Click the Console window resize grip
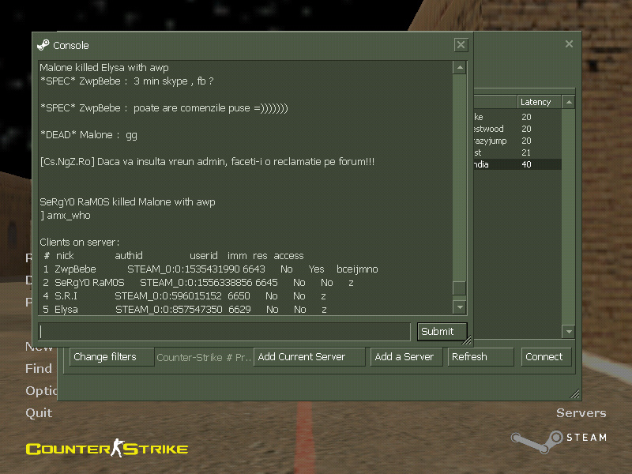 coord(467,341)
